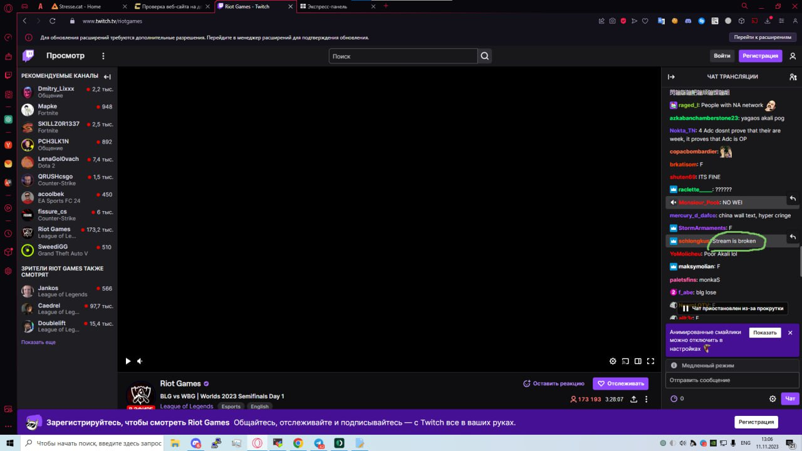The height and width of the screenshot is (451, 802).
Task: Click channel points icon in chat footer
Action: coord(674,398)
